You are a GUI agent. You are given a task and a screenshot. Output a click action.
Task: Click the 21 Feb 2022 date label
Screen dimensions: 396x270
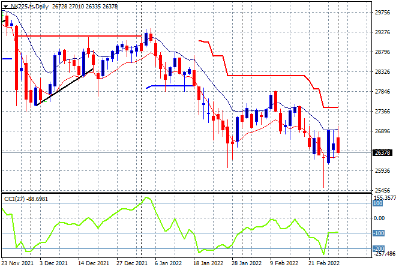[324, 263]
